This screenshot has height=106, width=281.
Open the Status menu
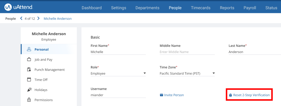[271, 8]
